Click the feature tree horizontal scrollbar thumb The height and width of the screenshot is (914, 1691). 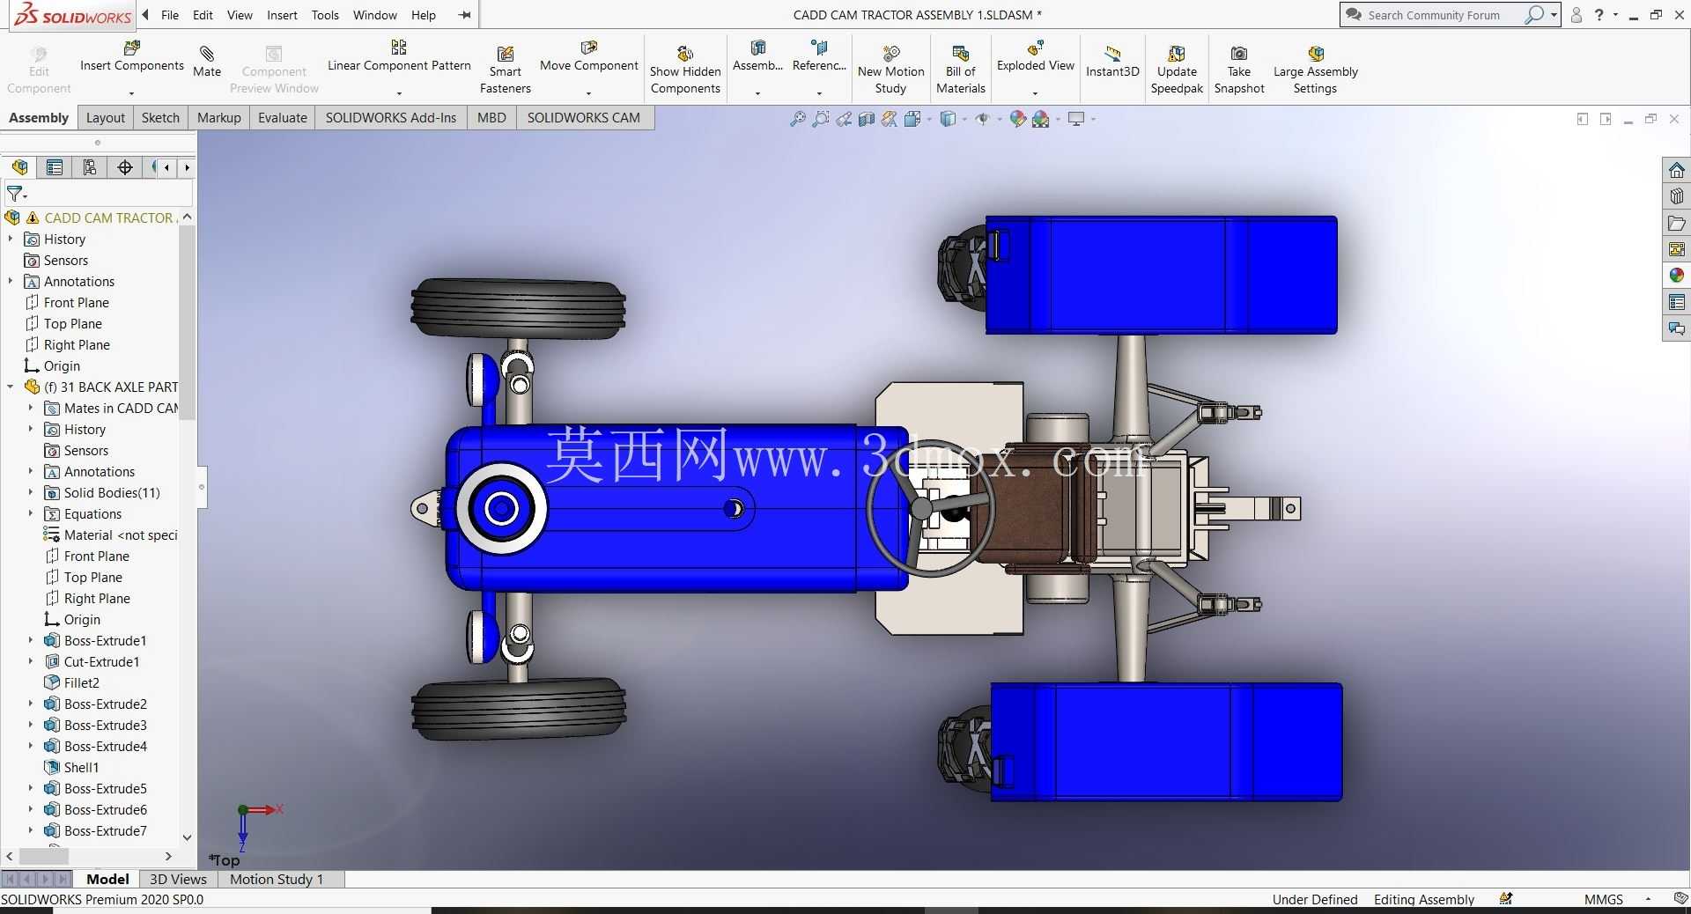pyautogui.click(x=44, y=856)
